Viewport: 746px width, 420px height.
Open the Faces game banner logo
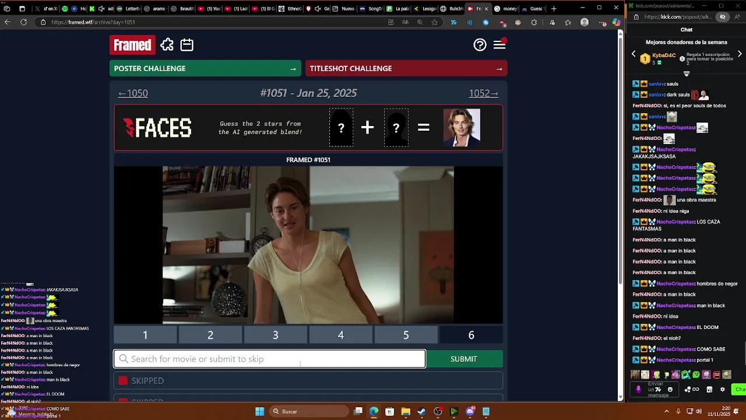click(x=157, y=128)
